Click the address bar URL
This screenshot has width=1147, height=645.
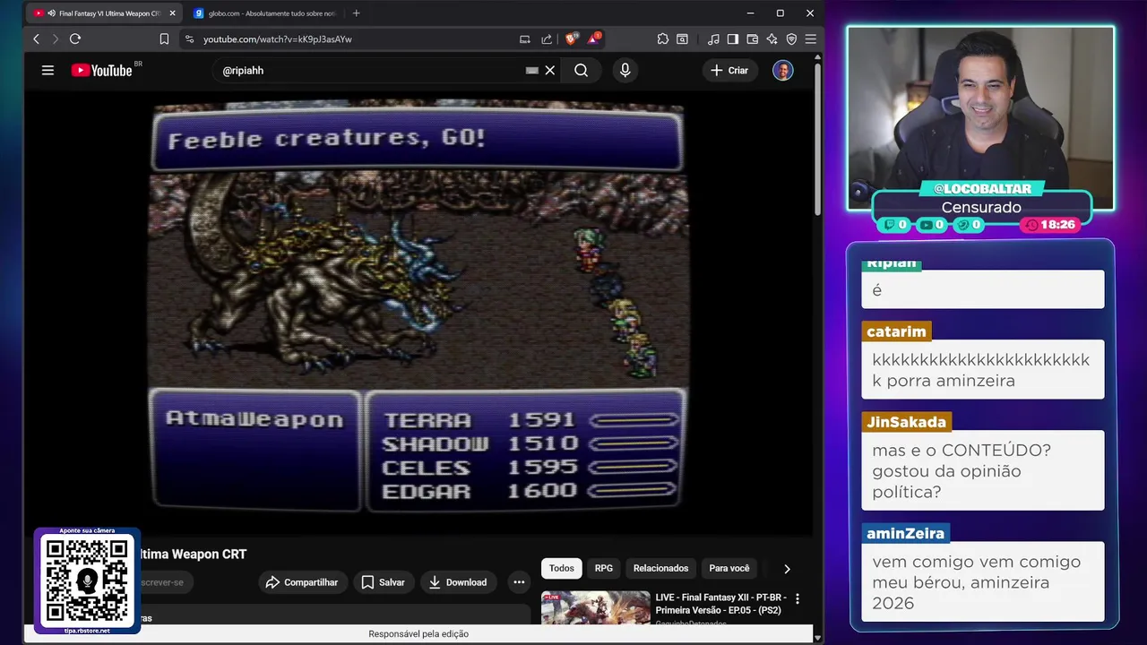[x=278, y=39]
